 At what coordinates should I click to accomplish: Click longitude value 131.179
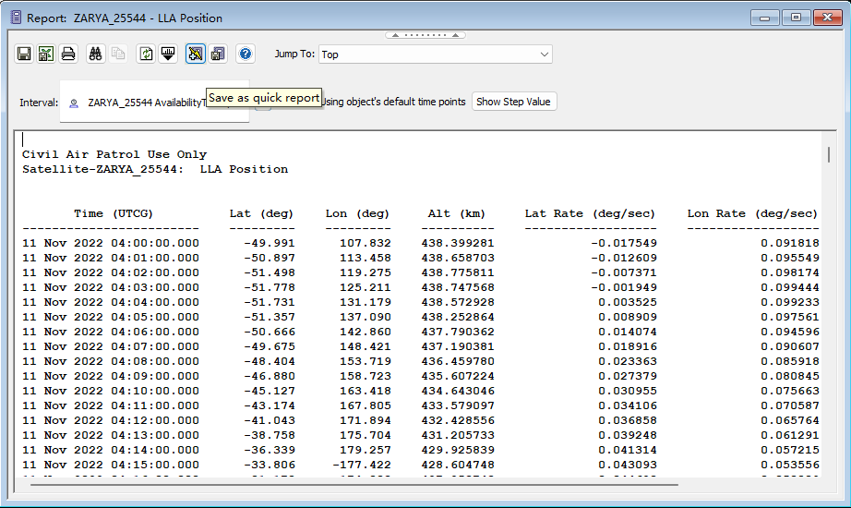(x=366, y=302)
